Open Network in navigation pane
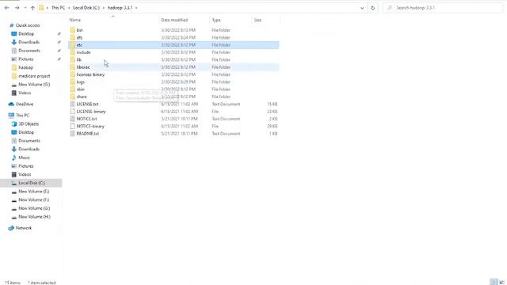 click(24, 228)
